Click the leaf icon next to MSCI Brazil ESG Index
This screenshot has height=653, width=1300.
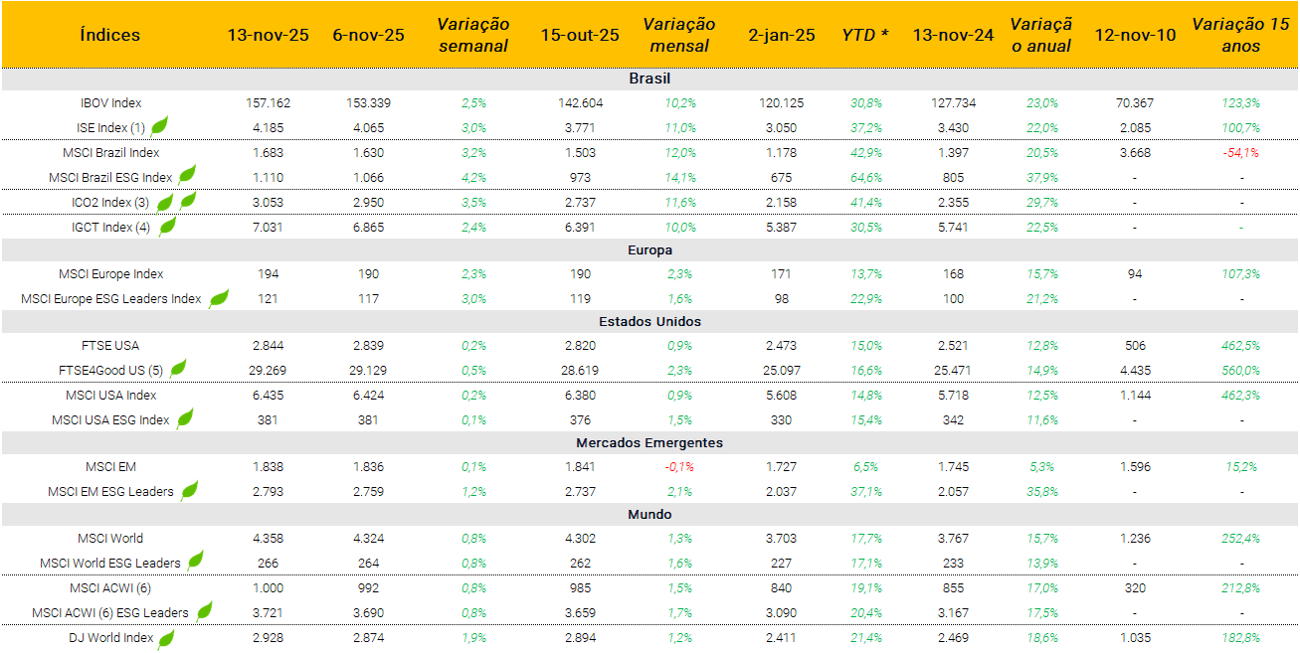pos(186,175)
